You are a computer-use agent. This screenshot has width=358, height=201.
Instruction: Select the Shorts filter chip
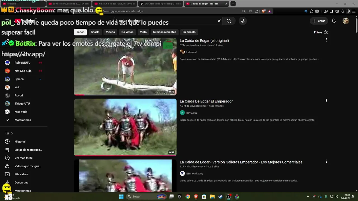point(95,32)
